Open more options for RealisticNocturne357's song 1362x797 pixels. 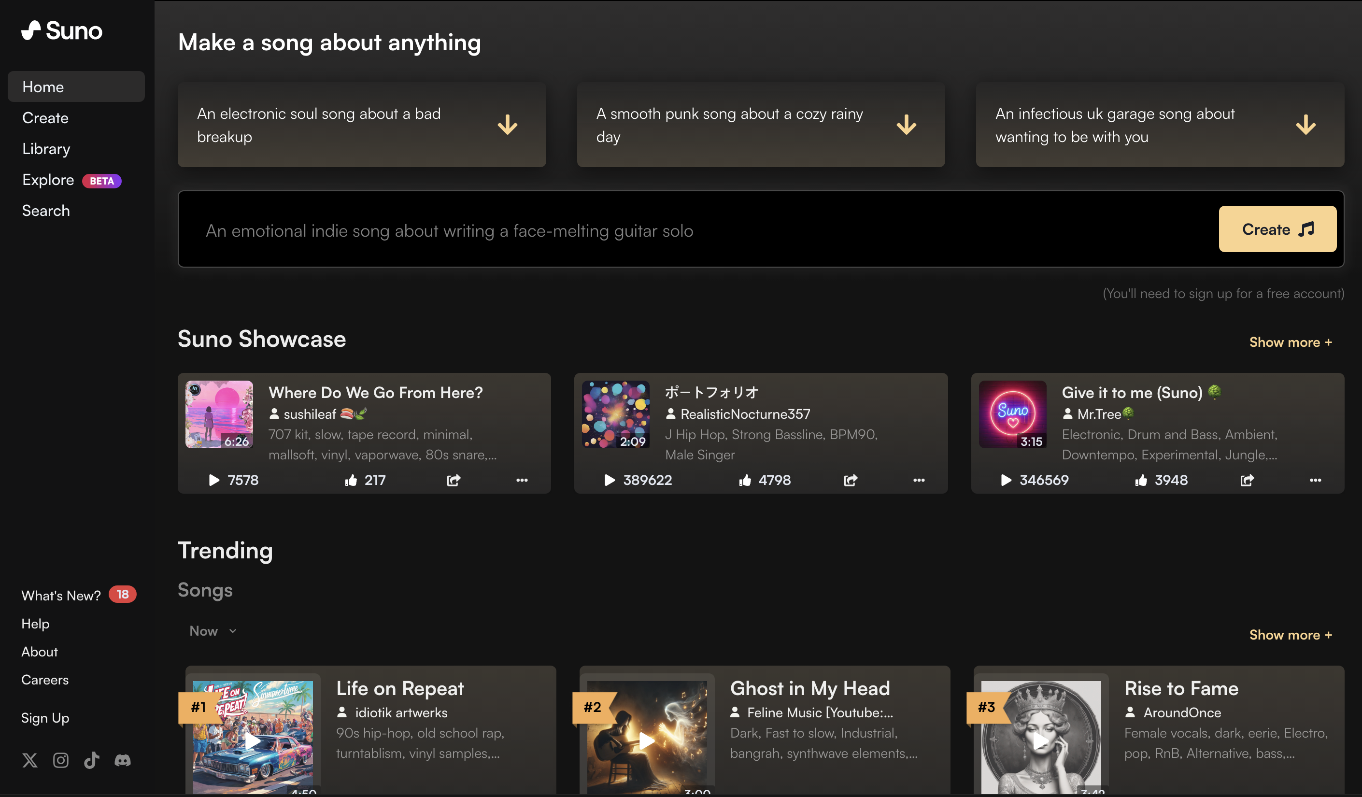[919, 480]
